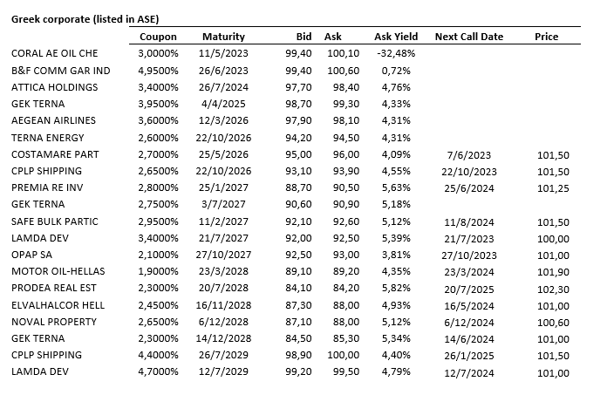Click the B&F COMM GAR IND coupon 4,9500%

pos(158,71)
